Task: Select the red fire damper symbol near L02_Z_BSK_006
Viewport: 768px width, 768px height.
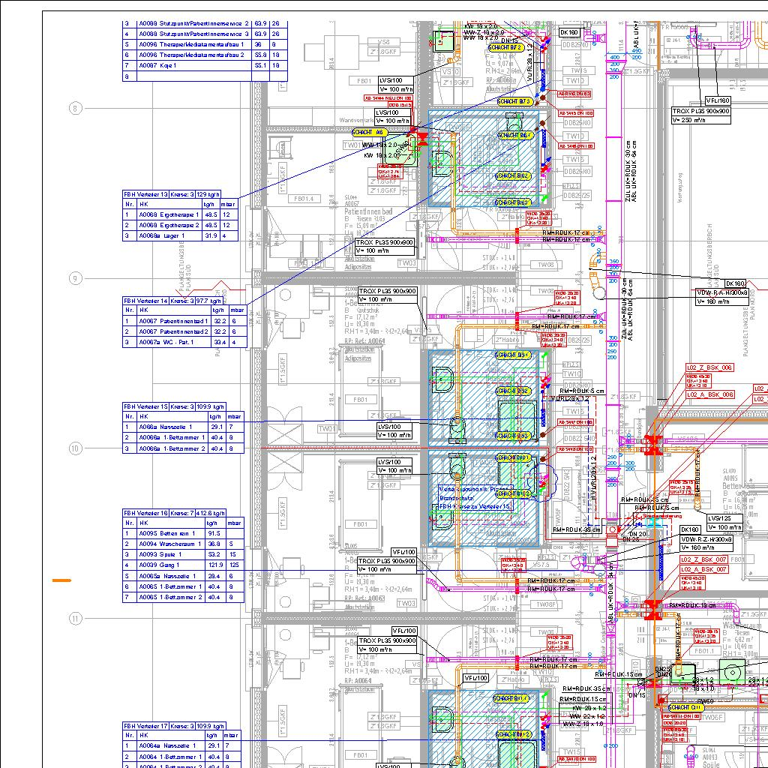Action: coord(653,445)
